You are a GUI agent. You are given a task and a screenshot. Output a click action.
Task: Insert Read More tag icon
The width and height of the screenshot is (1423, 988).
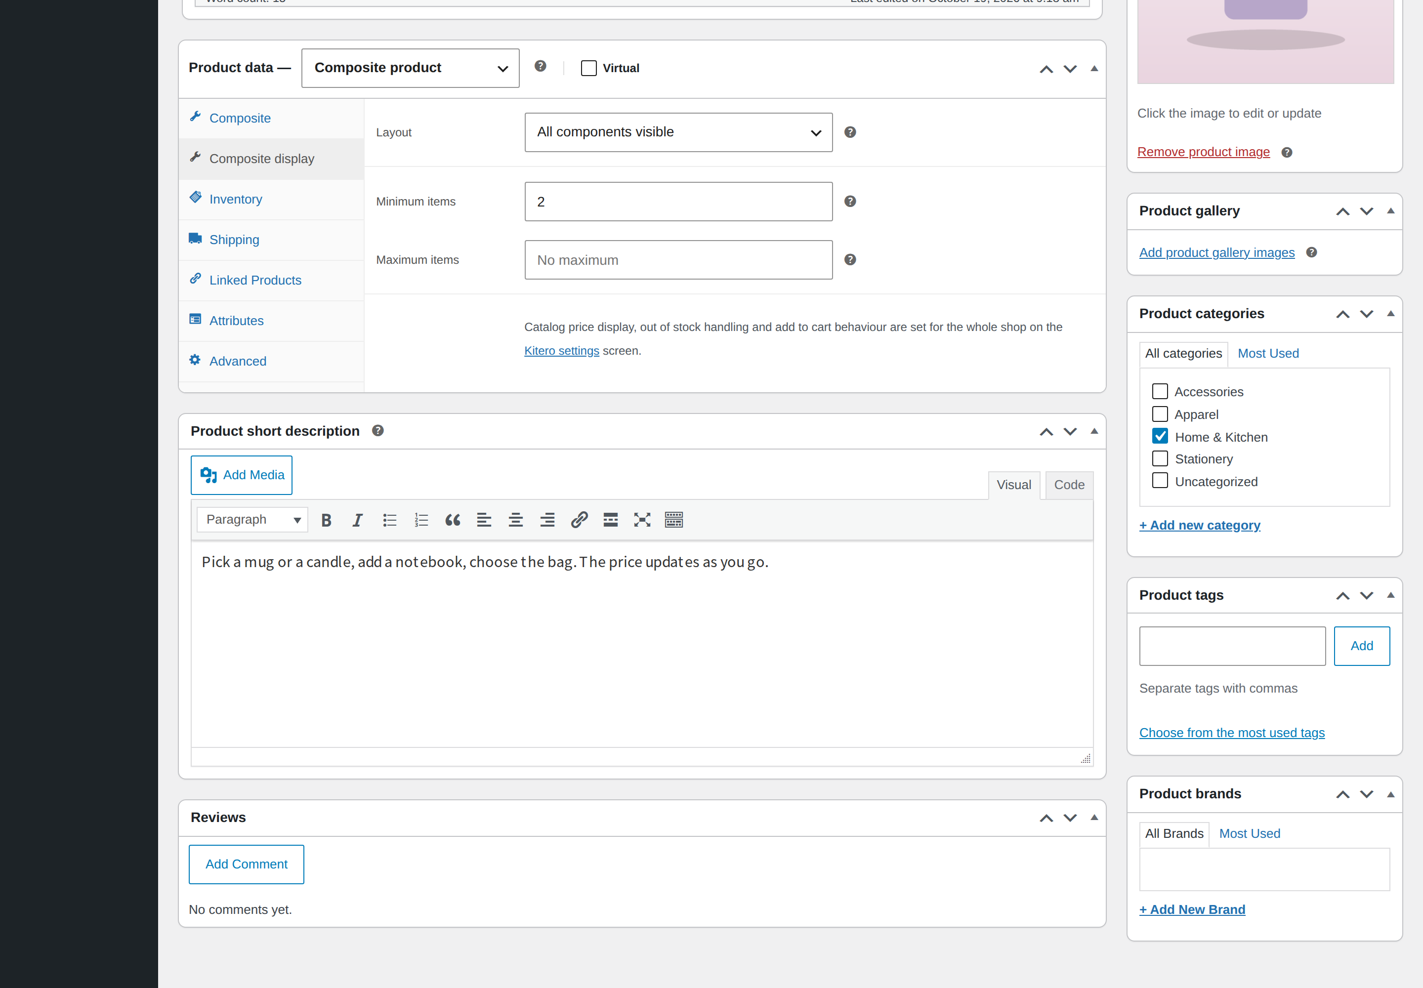pyautogui.click(x=611, y=520)
